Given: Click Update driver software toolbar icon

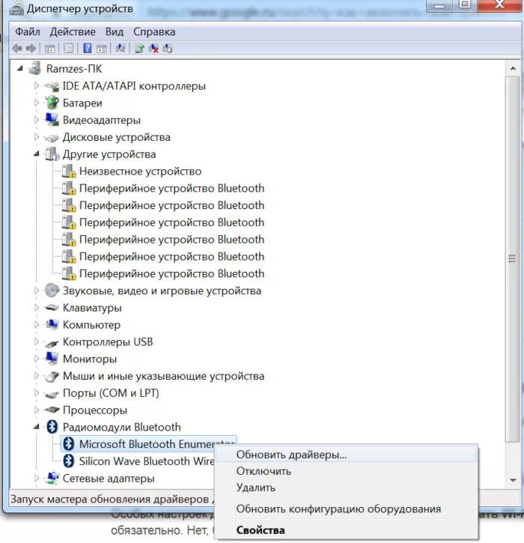Looking at the screenshot, I should click(x=139, y=49).
